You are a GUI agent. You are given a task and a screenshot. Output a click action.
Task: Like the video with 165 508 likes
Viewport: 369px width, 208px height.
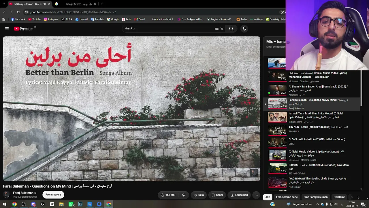(168, 195)
